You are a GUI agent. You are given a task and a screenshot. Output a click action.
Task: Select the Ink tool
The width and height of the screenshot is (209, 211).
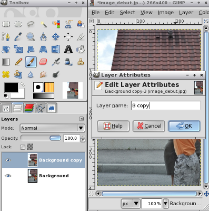(x=68, y=62)
